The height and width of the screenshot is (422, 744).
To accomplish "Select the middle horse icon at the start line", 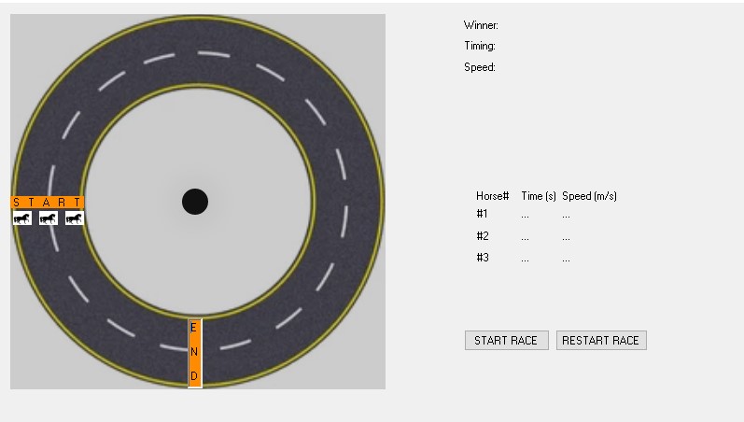I will pos(49,218).
